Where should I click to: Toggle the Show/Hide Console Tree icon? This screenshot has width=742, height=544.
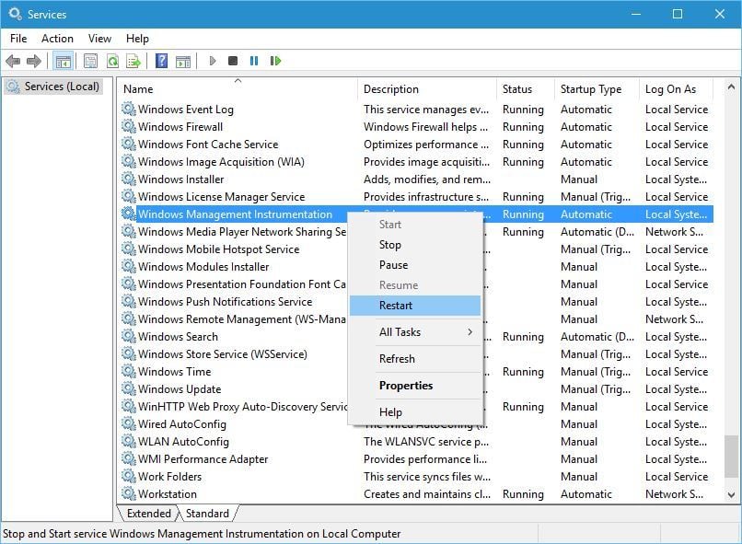coord(63,61)
